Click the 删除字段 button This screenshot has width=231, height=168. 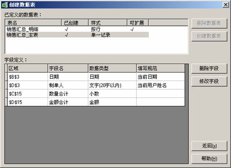tap(209, 68)
